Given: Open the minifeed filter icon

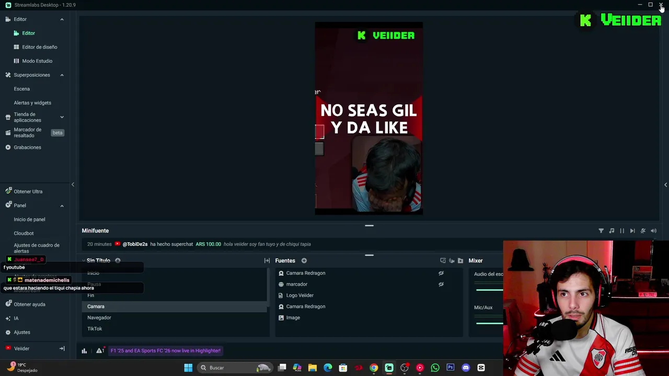Looking at the screenshot, I should click(601, 231).
